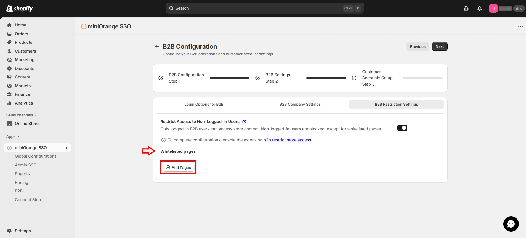Open the notifications bell
Viewport: 526px width, 238px height.
[480, 9]
